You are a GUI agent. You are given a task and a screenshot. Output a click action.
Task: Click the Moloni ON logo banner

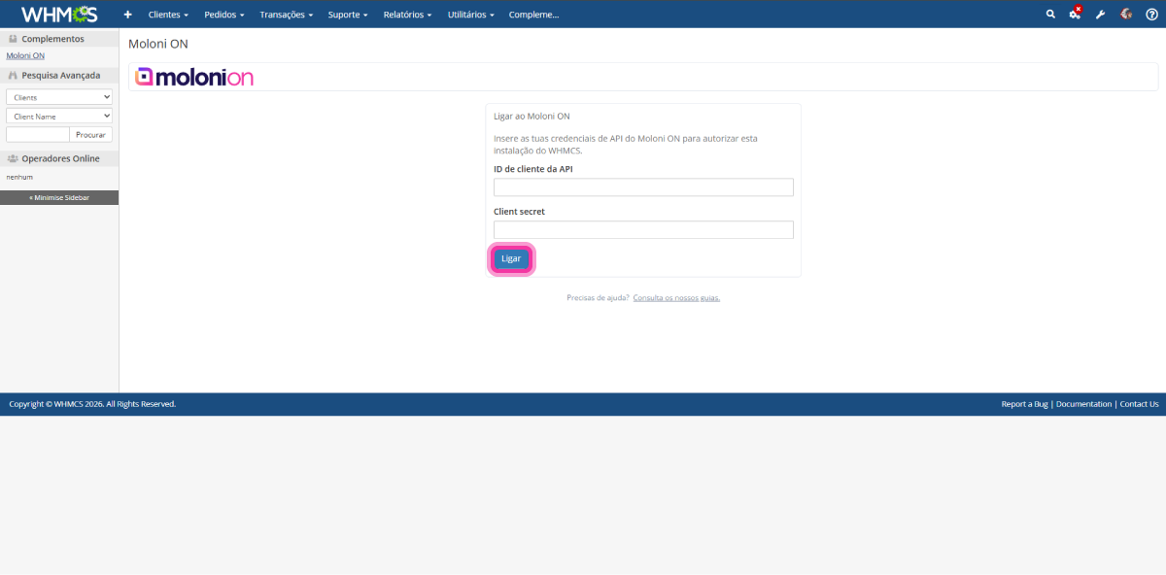click(194, 77)
